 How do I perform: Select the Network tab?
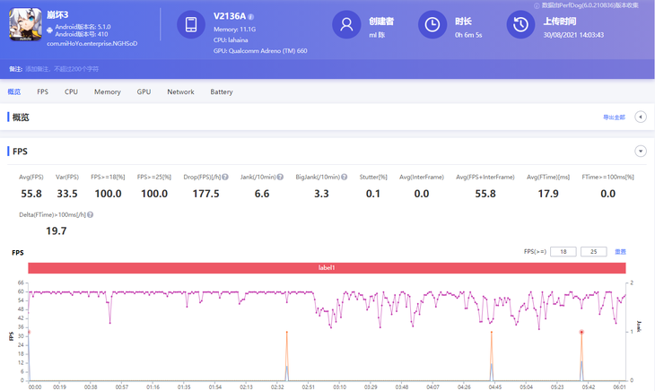180,91
